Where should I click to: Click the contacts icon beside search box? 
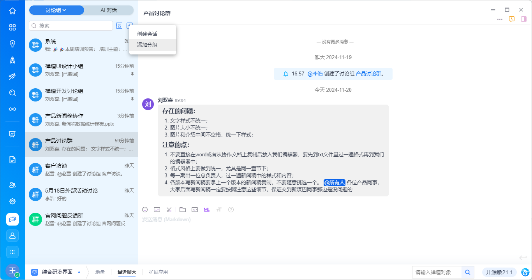click(119, 26)
